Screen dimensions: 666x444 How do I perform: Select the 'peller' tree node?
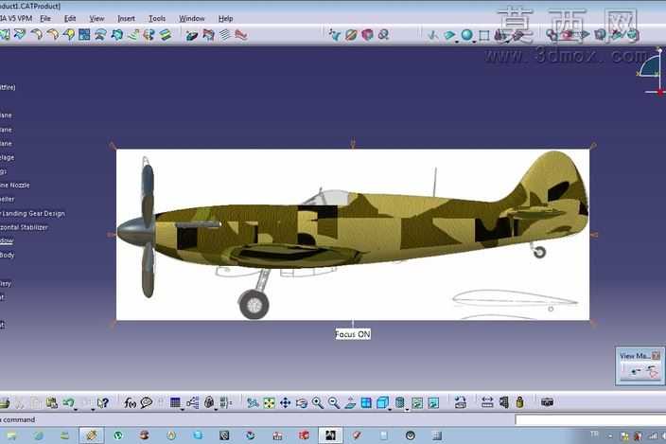(x=8, y=199)
